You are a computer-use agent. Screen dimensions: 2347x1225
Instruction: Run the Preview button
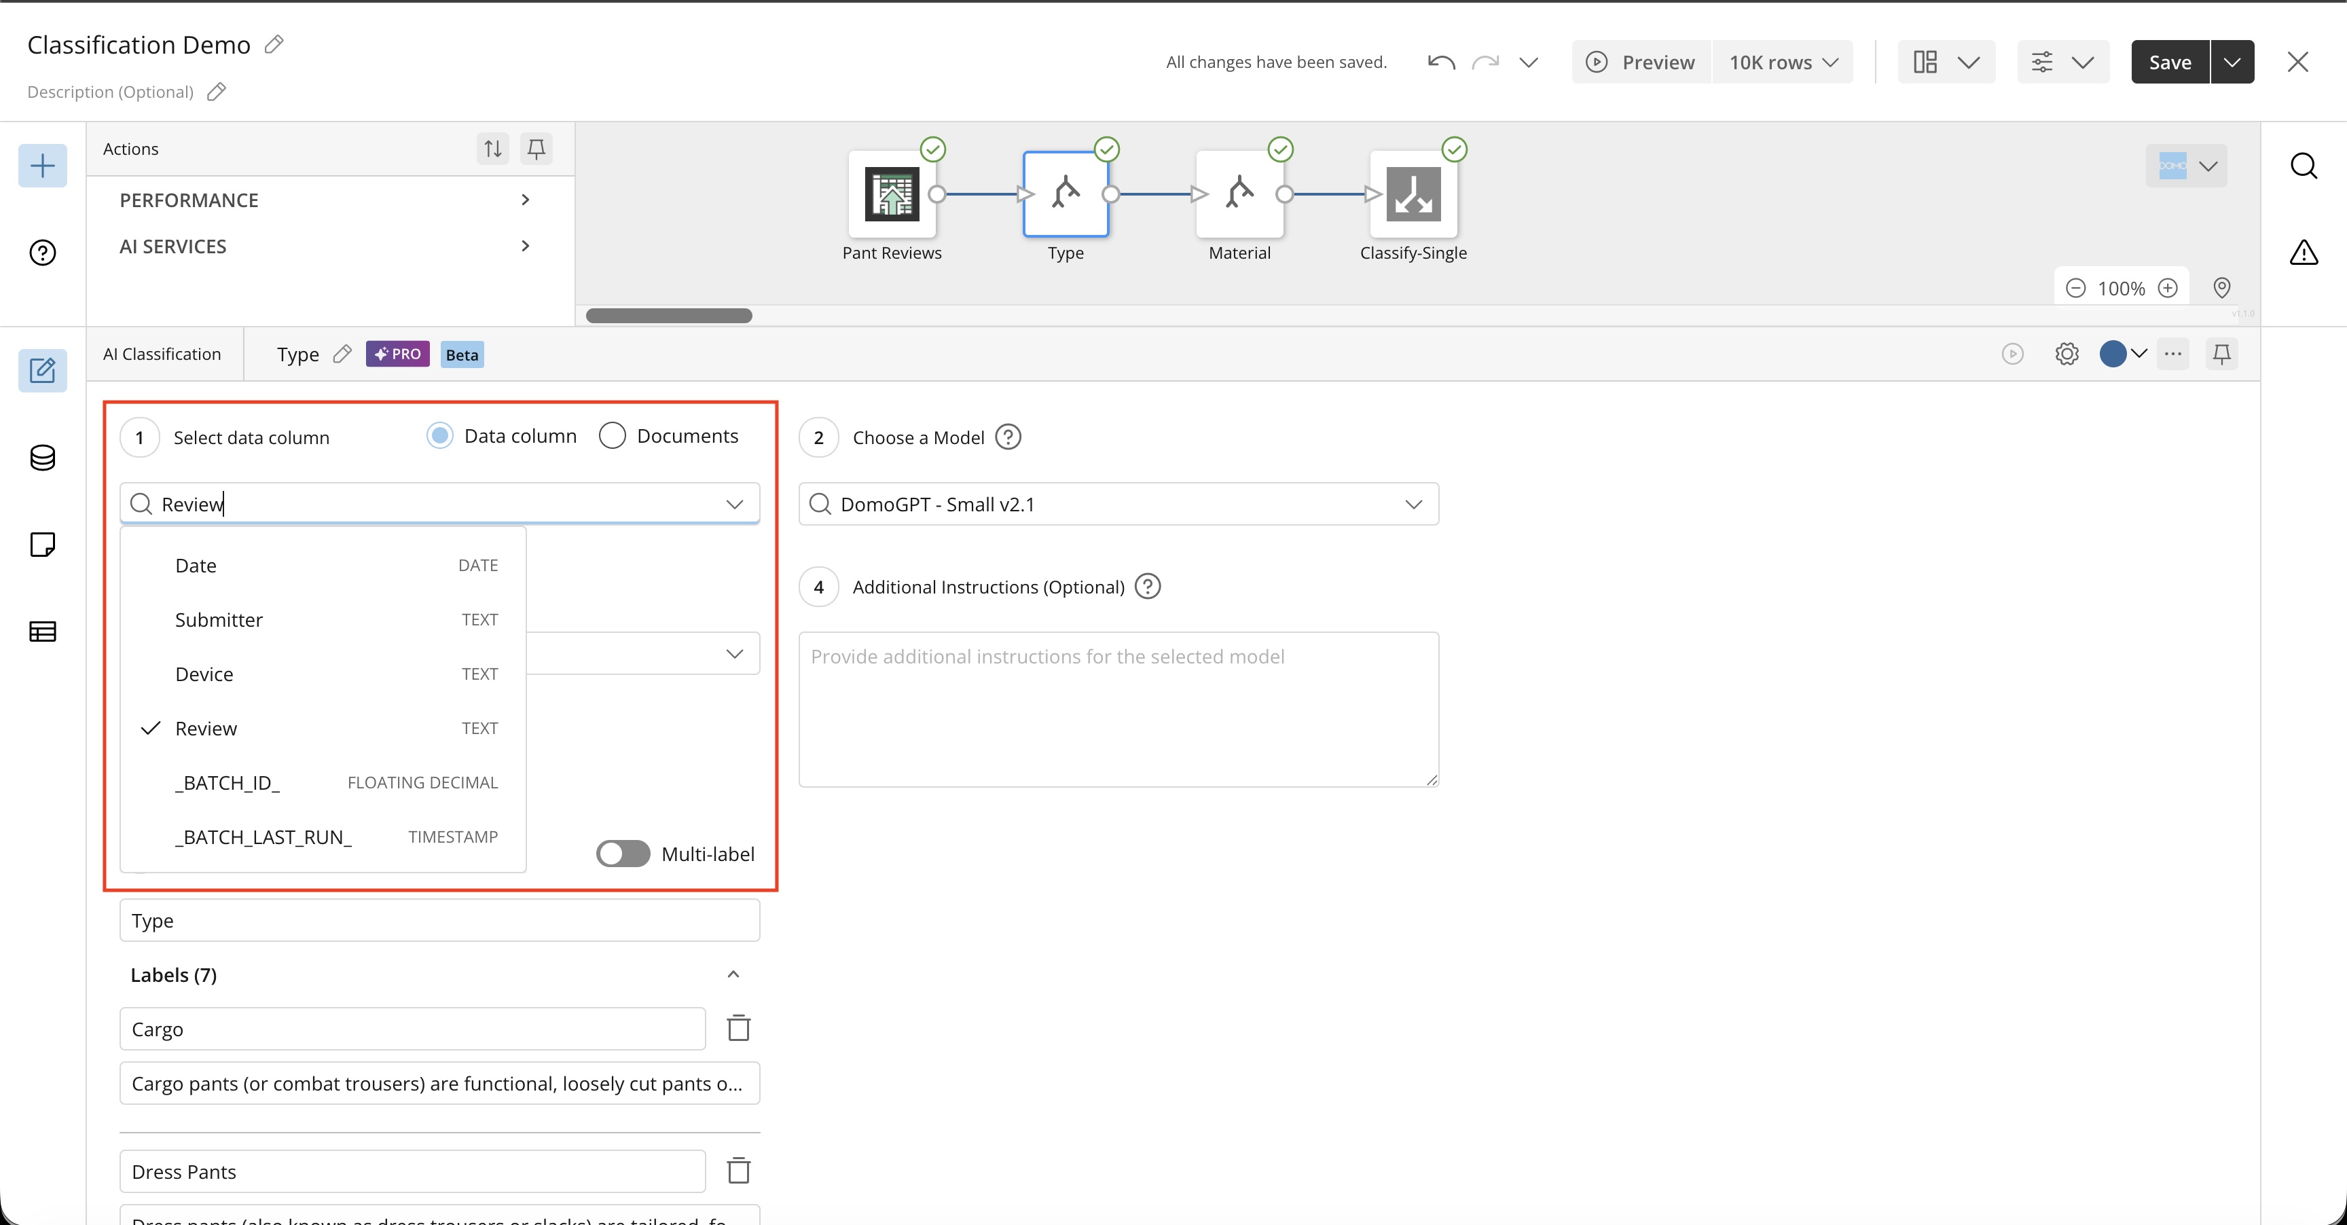(1641, 62)
